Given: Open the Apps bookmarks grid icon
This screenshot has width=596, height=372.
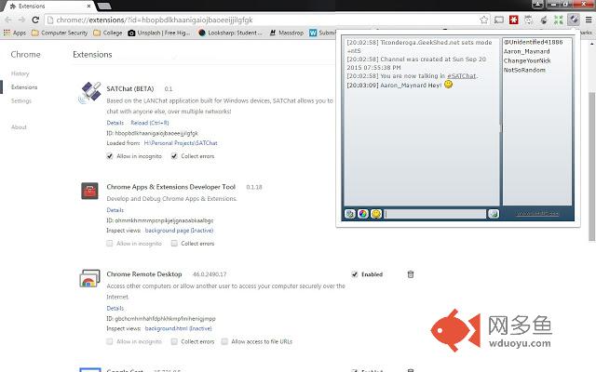Looking at the screenshot, I should [x=7, y=33].
